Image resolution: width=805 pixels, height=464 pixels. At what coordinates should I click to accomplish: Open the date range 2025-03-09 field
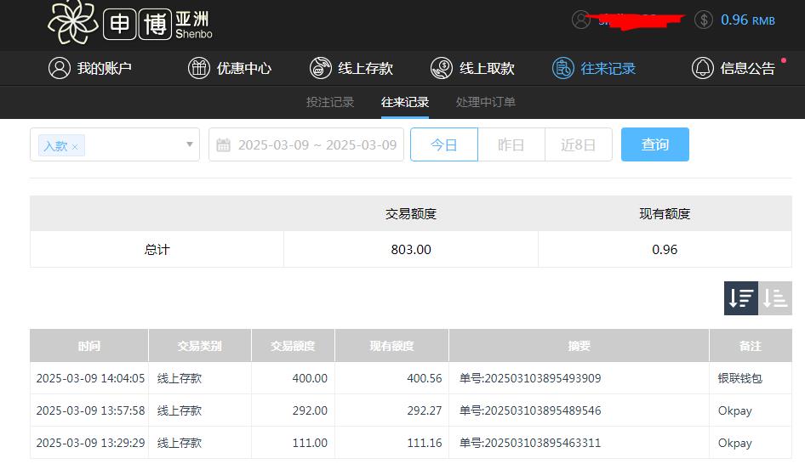tap(306, 144)
